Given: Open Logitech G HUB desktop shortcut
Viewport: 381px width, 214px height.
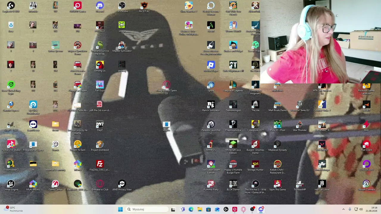Looking at the screenshot, I should 11,7.
